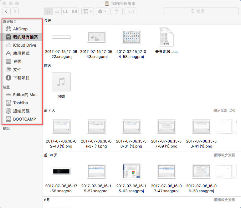Click 顯示較少資訊 in 6月 section

click(224, 200)
